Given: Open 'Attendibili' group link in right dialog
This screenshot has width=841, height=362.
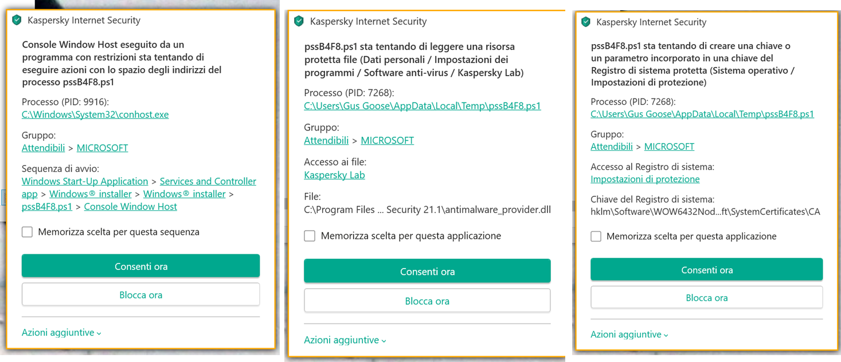Looking at the screenshot, I should [x=612, y=147].
